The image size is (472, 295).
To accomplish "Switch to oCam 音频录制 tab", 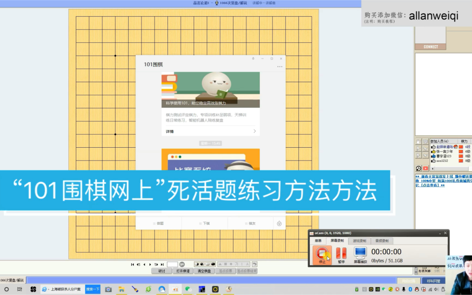I will pyautogui.click(x=382, y=241).
